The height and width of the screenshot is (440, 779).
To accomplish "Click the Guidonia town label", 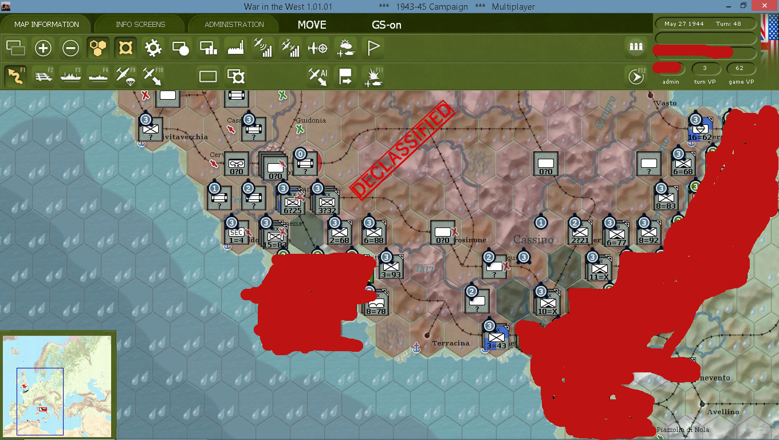I will (311, 120).
